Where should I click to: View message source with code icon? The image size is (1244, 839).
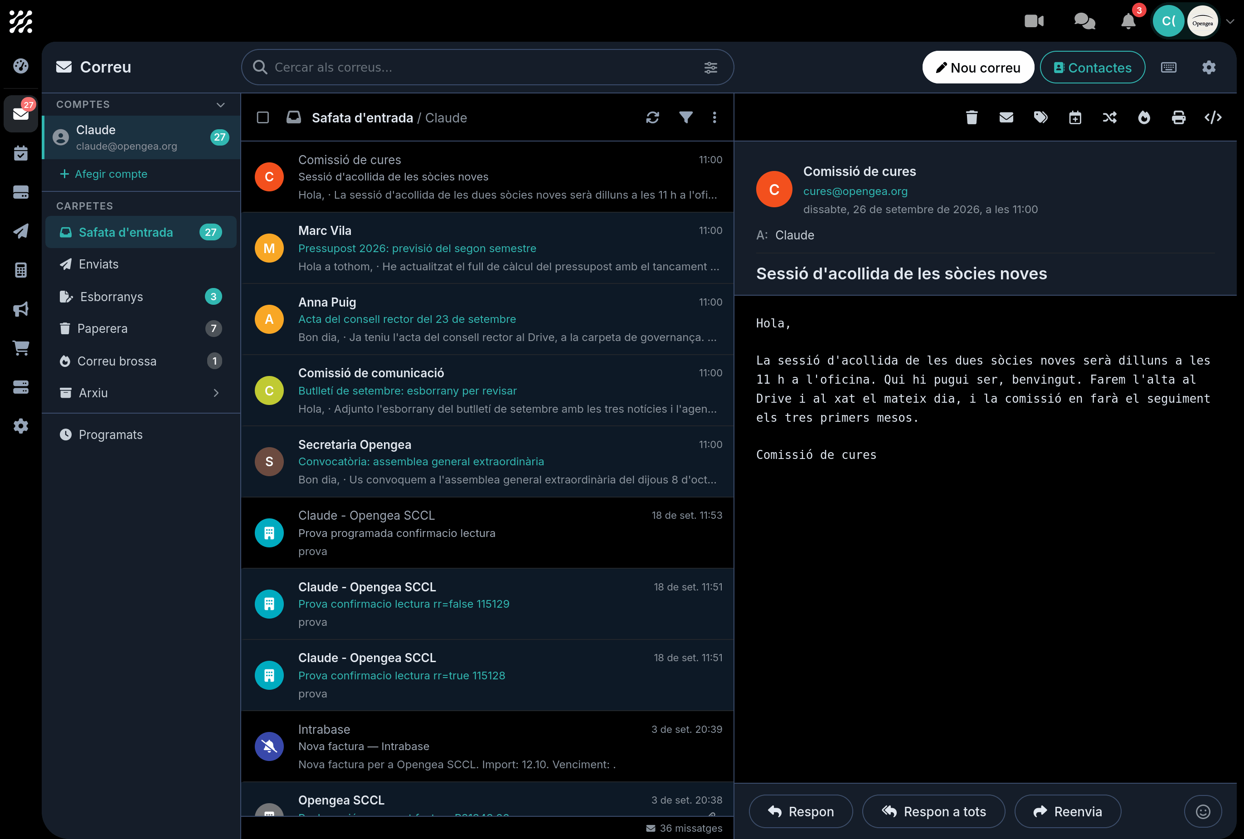[x=1213, y=117]
